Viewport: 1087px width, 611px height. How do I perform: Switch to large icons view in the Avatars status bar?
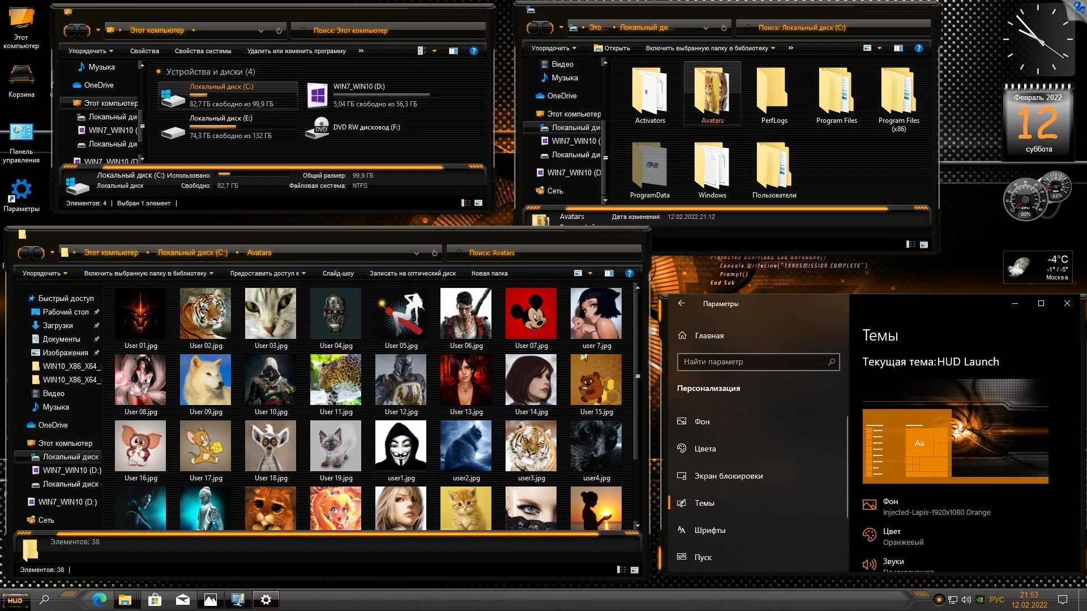tap(635, 570)
